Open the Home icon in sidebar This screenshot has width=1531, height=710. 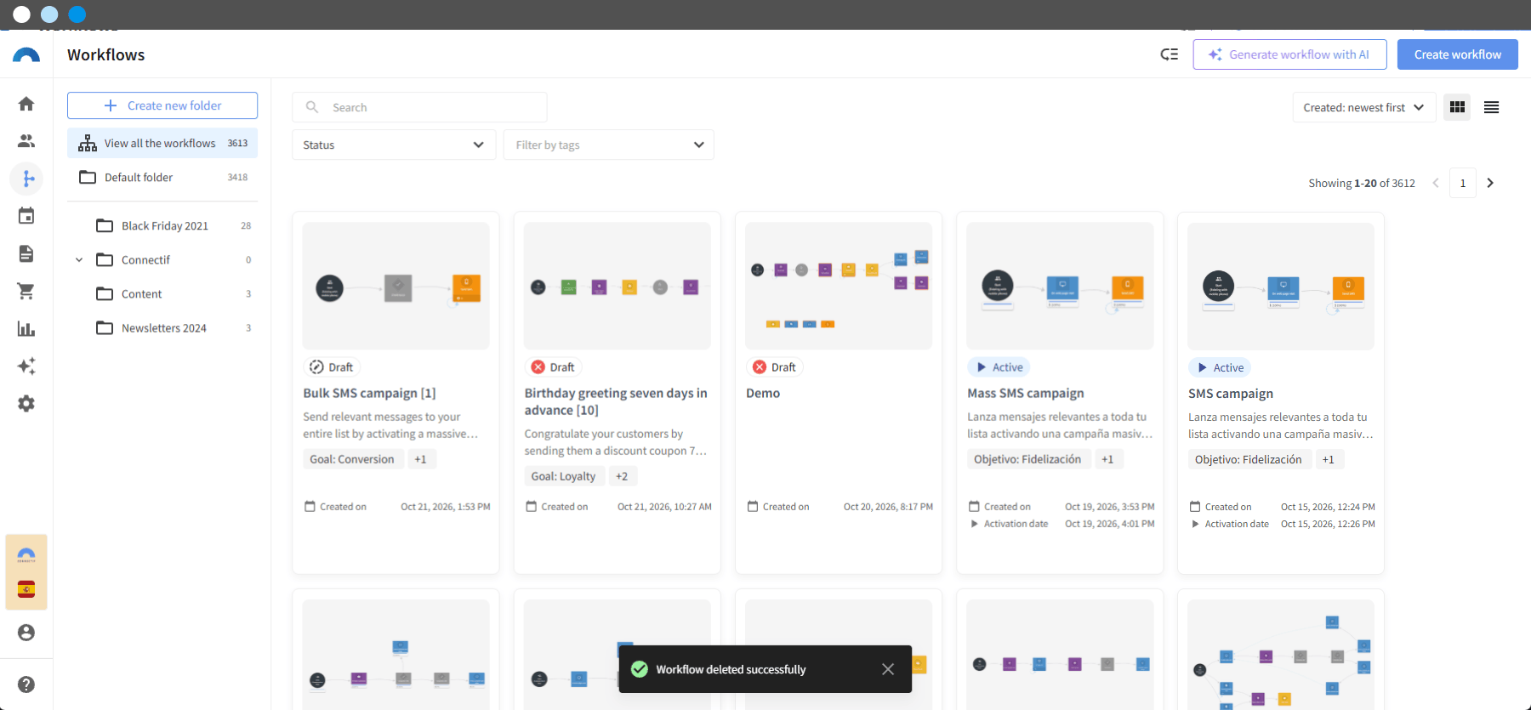click(26, 104)
